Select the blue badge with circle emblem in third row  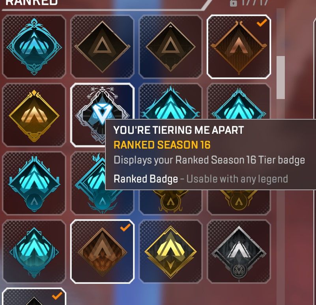(34, 183)
